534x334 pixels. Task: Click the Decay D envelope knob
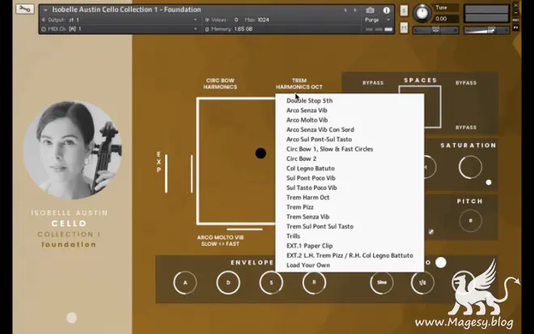228,282
